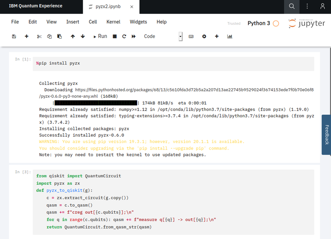Open the Cell menu
The width and height of the screenshot is (331, 239).
coord(92,22)
